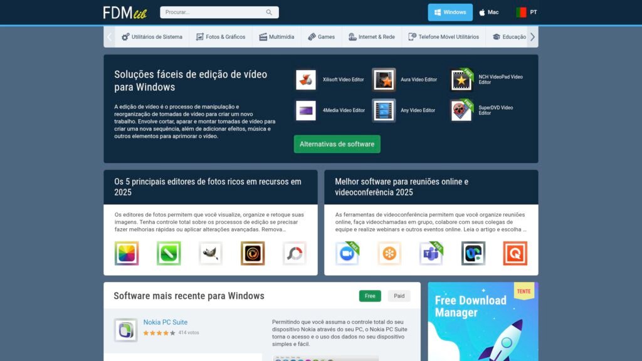Viewport: 642px width, 361px height.
Task: Click the GIMP mascot icon
Action: (x=211, y=253)
